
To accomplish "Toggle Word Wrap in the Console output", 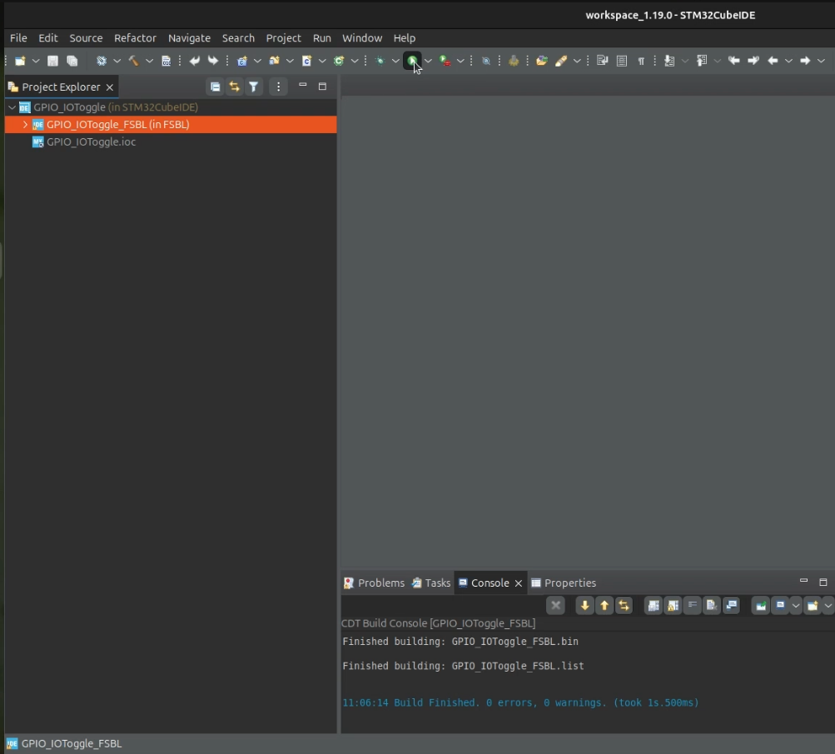I will pos(692,605).
